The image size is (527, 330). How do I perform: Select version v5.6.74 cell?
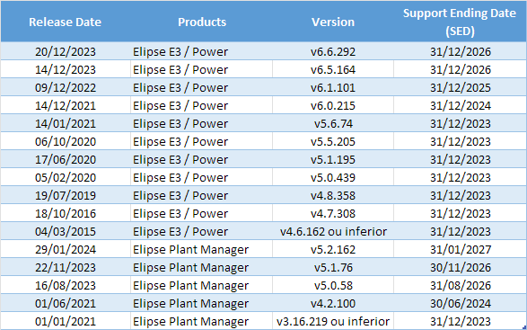coord(333,123)
